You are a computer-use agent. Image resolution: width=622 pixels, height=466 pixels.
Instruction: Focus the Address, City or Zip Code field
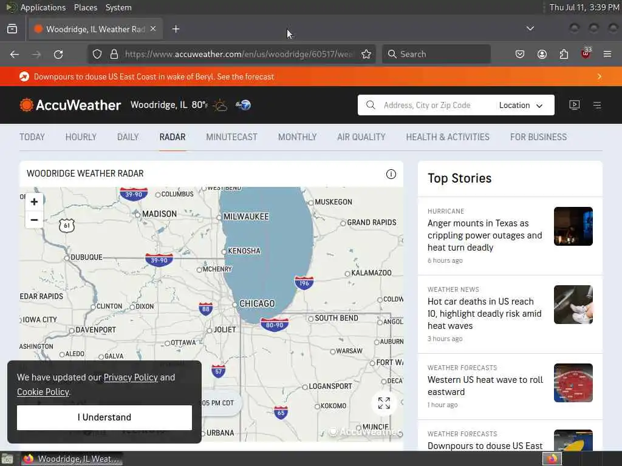point(427,105)
